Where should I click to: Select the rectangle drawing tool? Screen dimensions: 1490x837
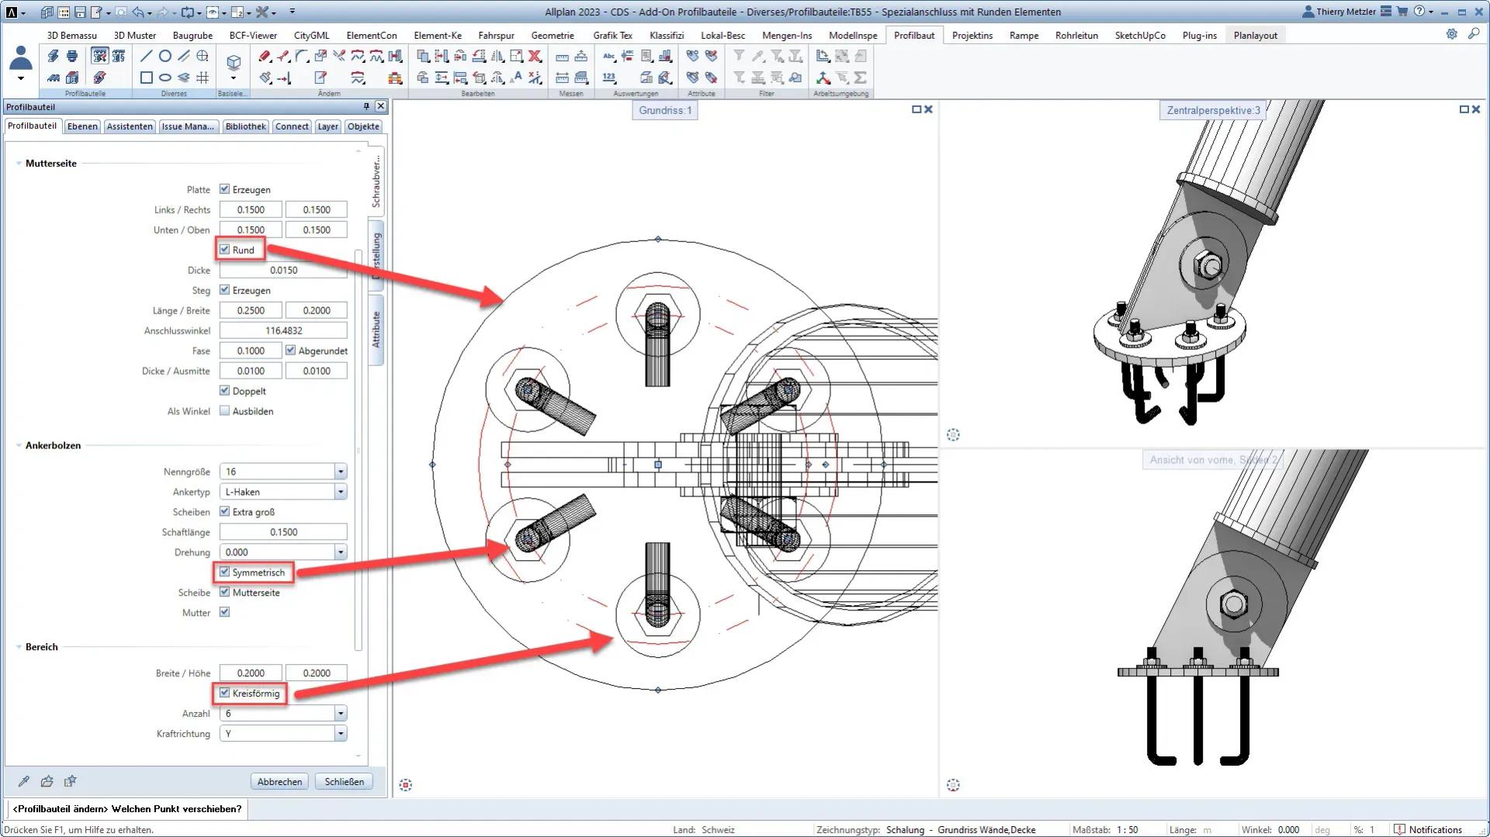coord(146,77)
